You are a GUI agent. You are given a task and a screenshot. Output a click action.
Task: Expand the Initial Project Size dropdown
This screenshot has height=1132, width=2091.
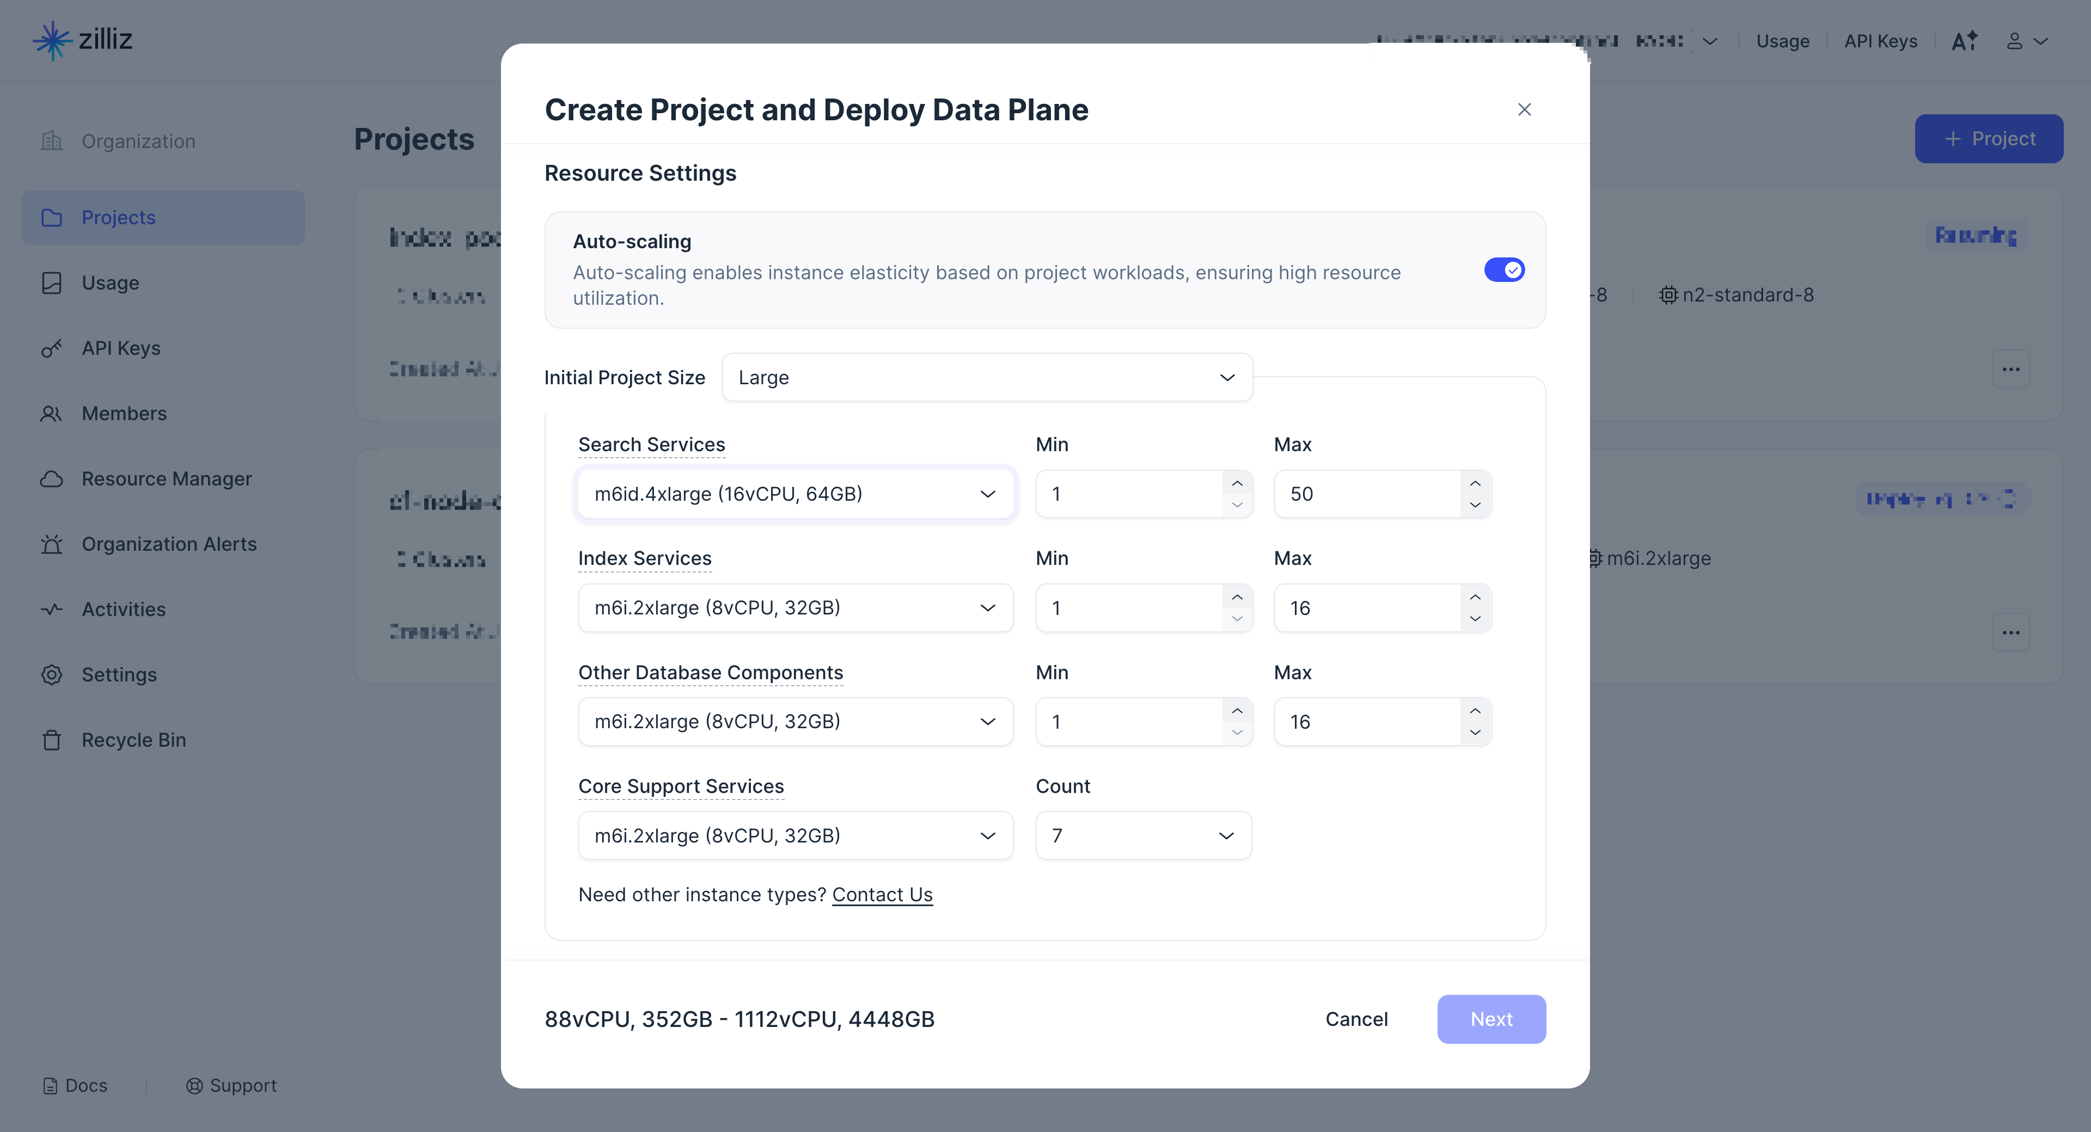click(x=987, y=377)
